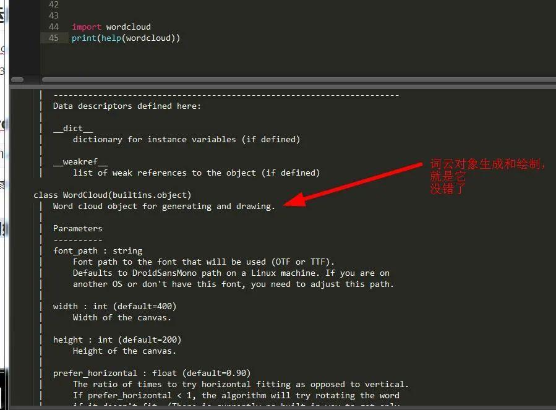
Task: Select the 'font_path : string' parameter text
Action: pos(98,250)
